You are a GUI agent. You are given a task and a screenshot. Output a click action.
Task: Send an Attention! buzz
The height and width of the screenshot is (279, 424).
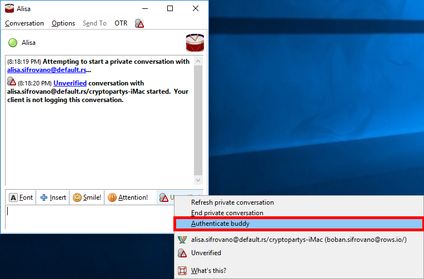(128, 197)
